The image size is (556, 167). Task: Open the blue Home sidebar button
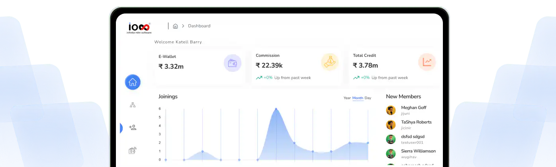coord(133,82)
